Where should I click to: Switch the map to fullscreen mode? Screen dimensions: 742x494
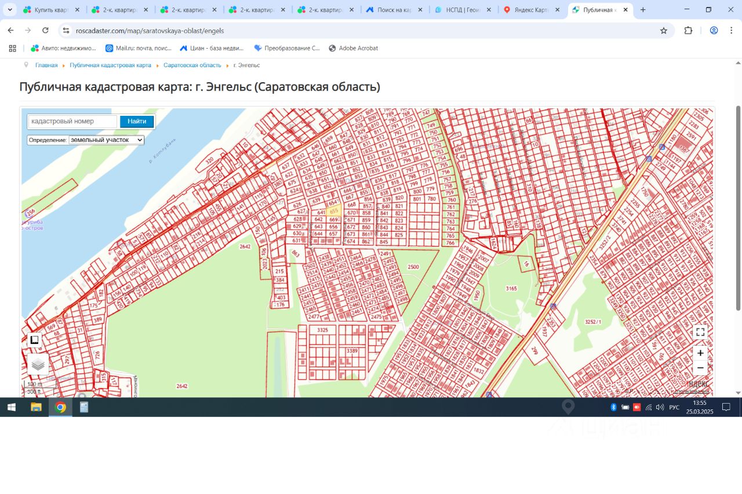coord(700,332)
